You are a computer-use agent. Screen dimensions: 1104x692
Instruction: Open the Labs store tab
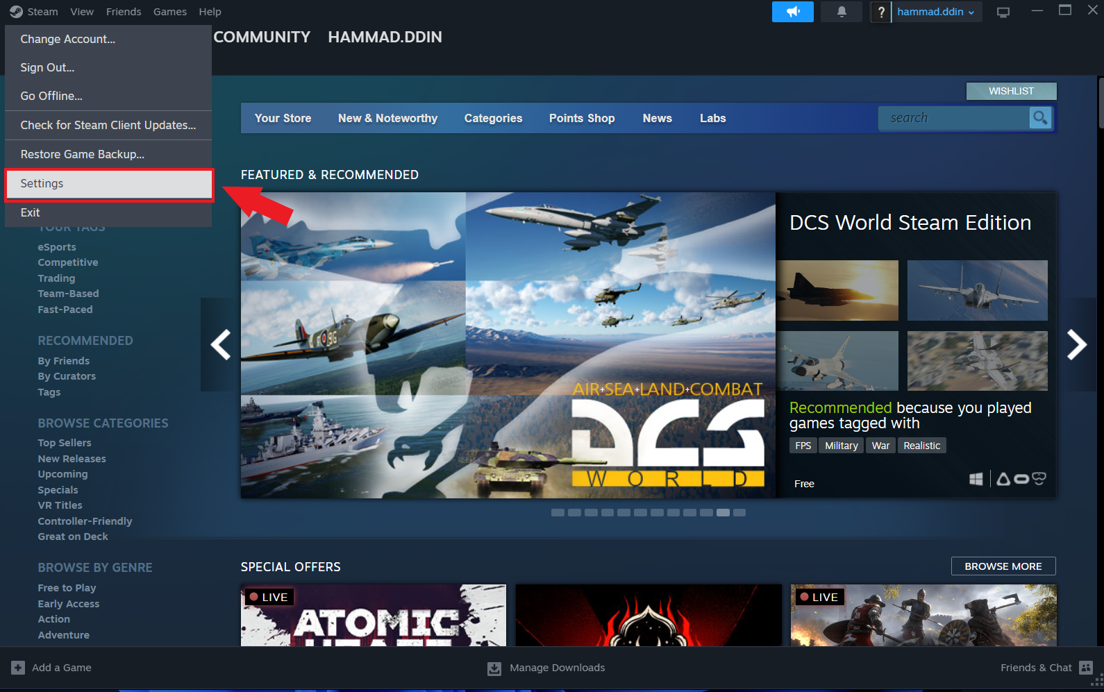(x=712, y=118)
